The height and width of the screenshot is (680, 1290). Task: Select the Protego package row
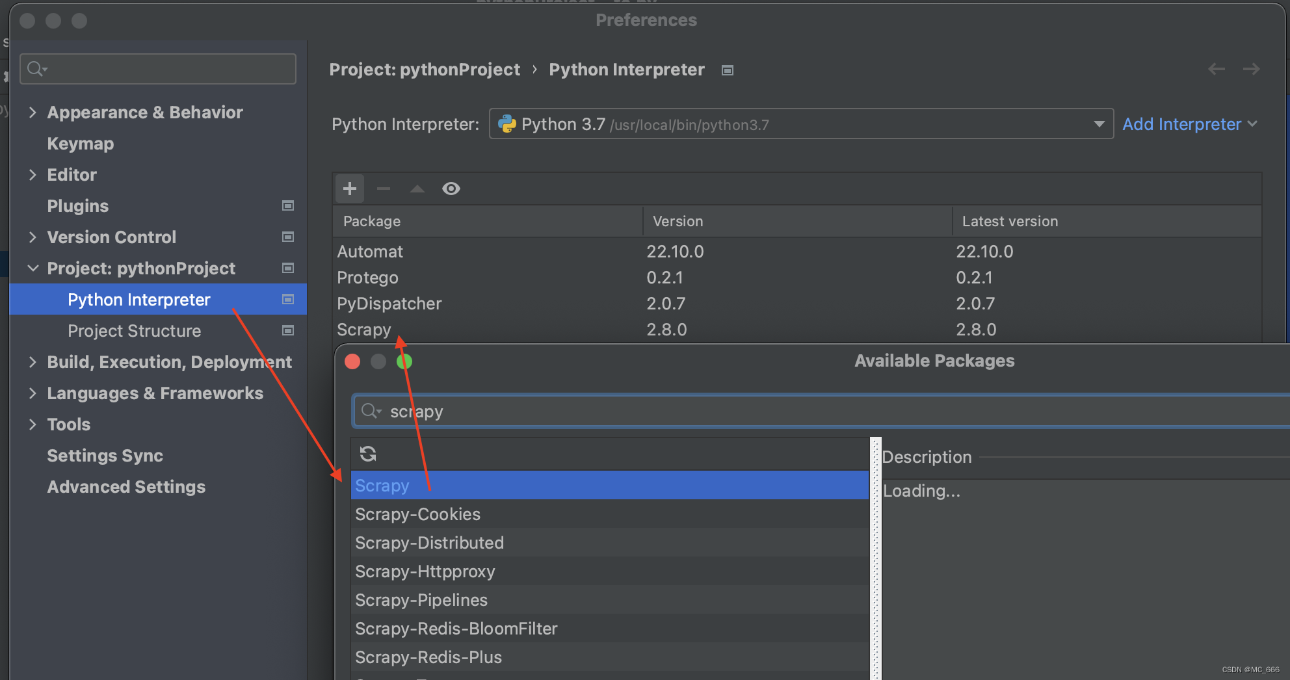(797, 278)
